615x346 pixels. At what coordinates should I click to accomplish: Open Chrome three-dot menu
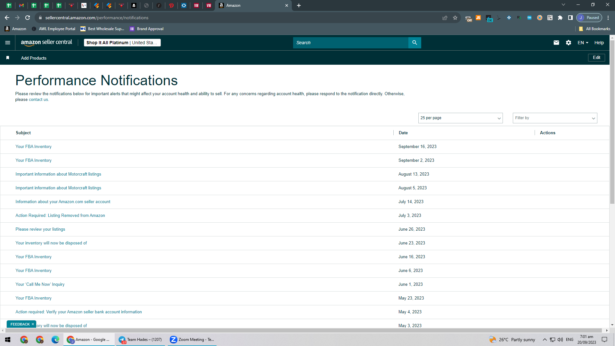pos(608,18)
